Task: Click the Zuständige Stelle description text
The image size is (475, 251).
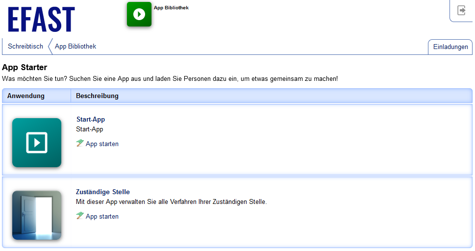Action: click(171, 202)
